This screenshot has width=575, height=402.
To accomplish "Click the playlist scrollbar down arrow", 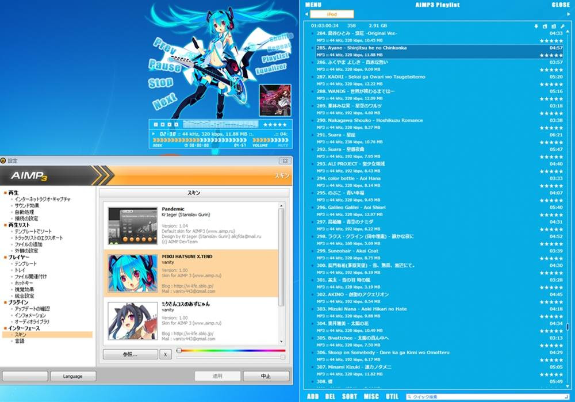I will tap(568, 386).
